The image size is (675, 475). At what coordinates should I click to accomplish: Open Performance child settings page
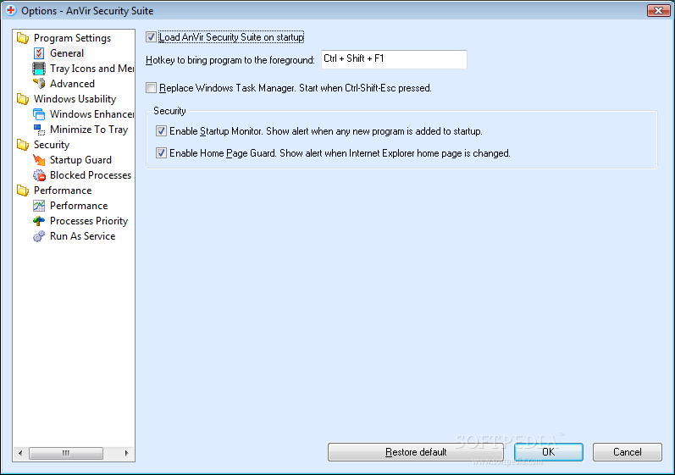tap(79, 206)
